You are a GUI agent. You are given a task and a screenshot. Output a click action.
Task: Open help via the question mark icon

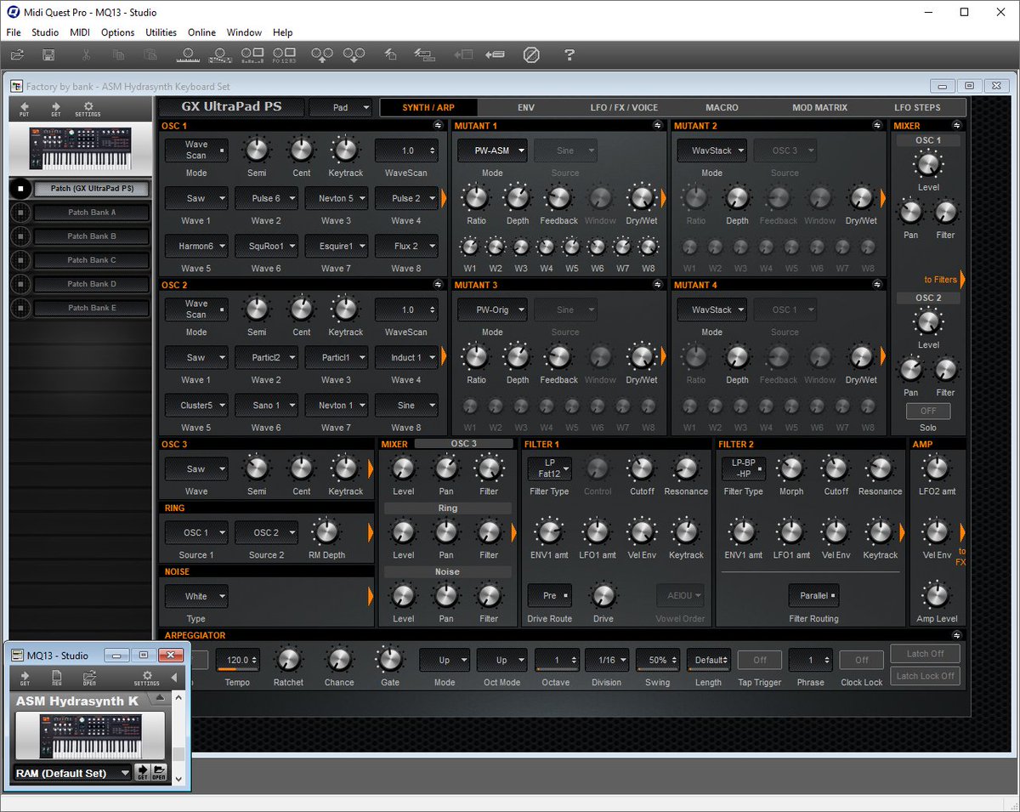pyautogui.click(x=569, y=55)
